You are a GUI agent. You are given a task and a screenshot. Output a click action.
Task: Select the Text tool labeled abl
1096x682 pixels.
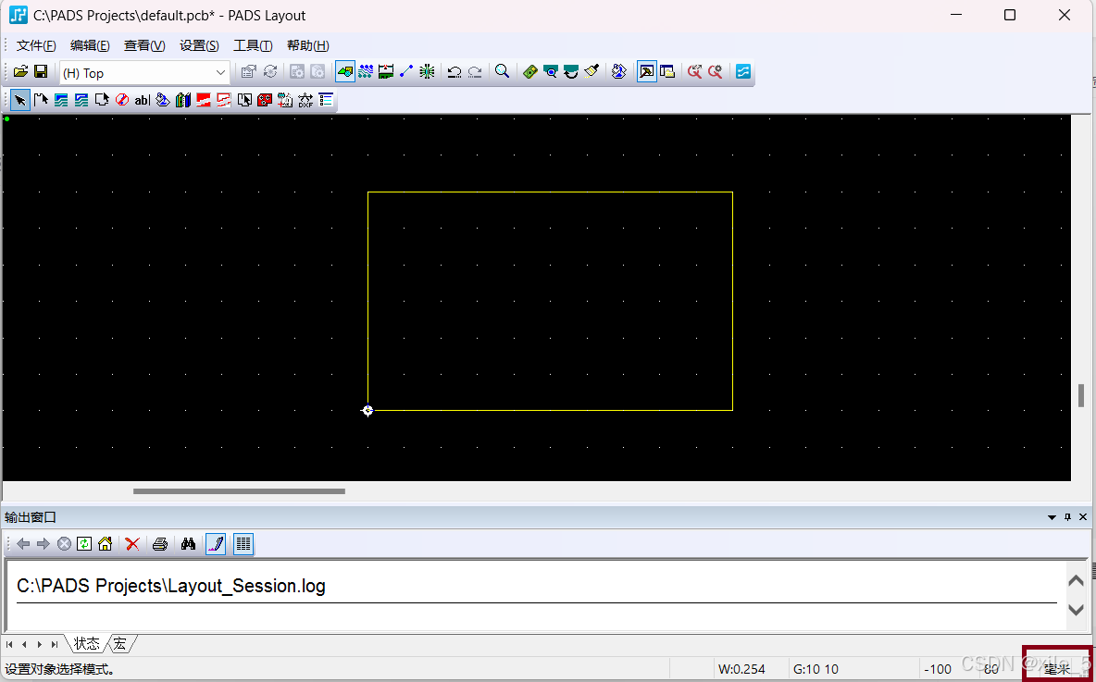142,100
